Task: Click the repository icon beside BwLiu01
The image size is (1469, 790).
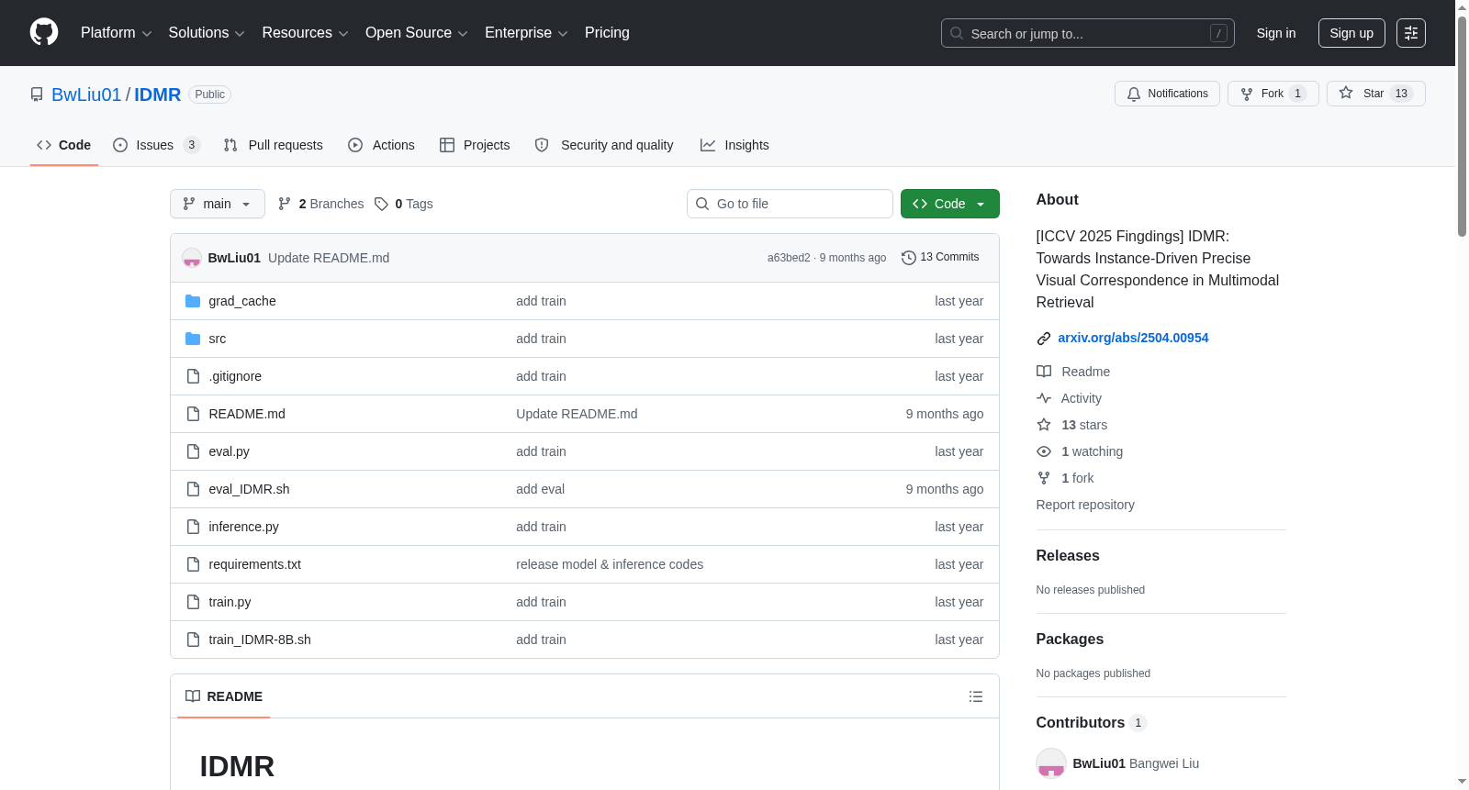Action: click(x=37, y=95)
